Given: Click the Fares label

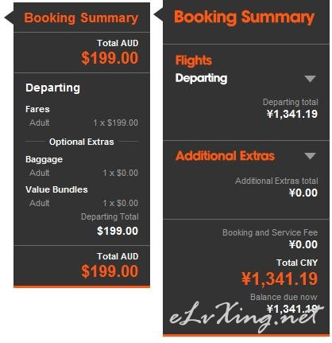Looking at the screenshot, I should [37, 109].
